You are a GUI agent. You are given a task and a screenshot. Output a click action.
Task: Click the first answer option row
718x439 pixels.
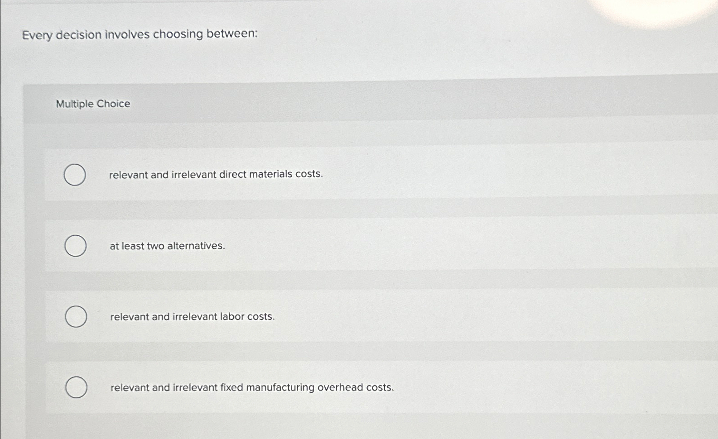point(317,175)
